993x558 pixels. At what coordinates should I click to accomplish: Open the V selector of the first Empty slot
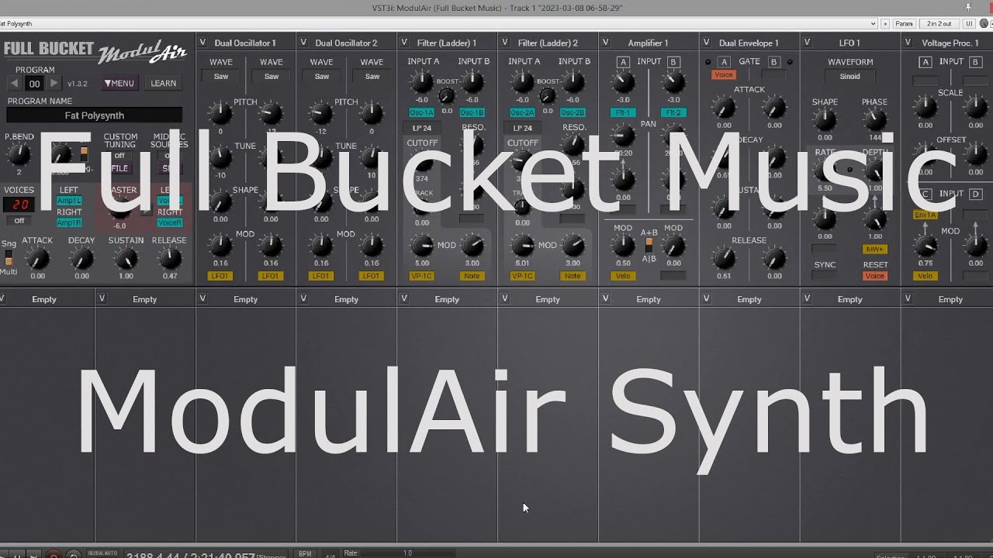(2, 298)
